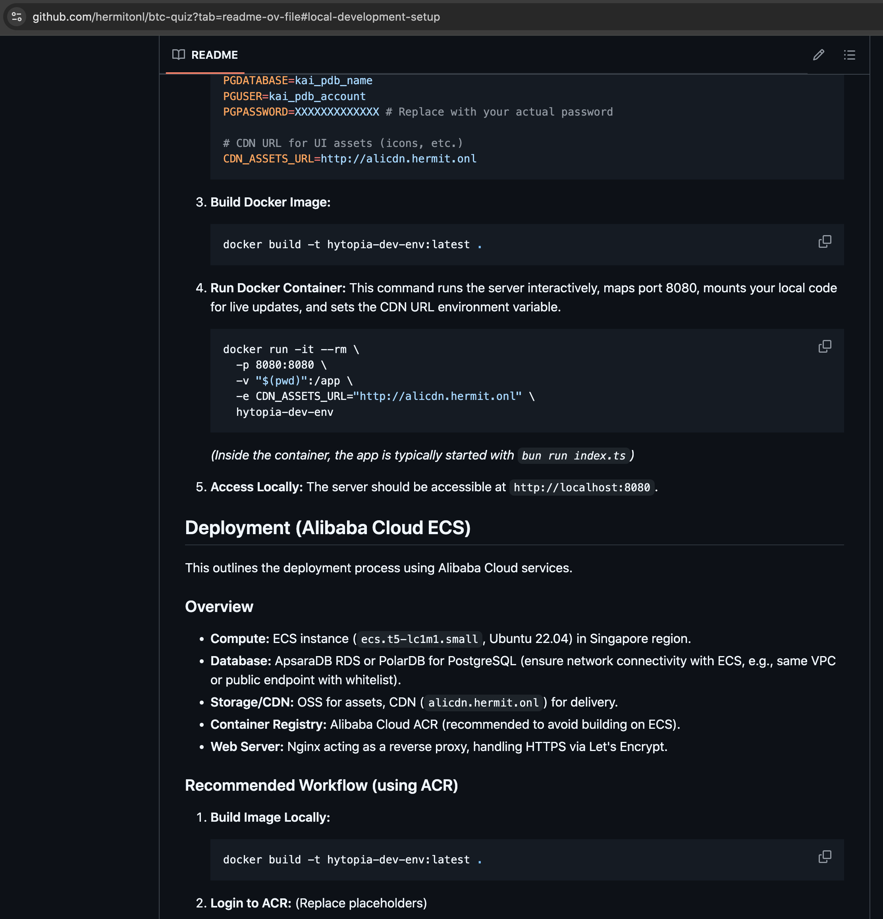Click the hytopia-dev-env line in docker run

tap(285, 412)
